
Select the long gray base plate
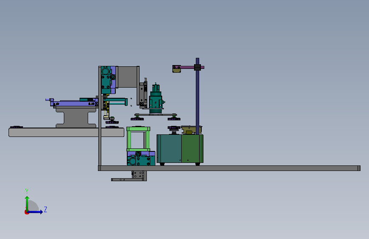coord(229,168)
